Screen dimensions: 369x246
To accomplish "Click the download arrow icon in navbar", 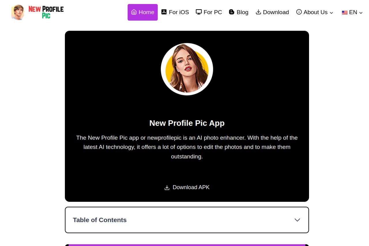I will (x=258, y=12).
